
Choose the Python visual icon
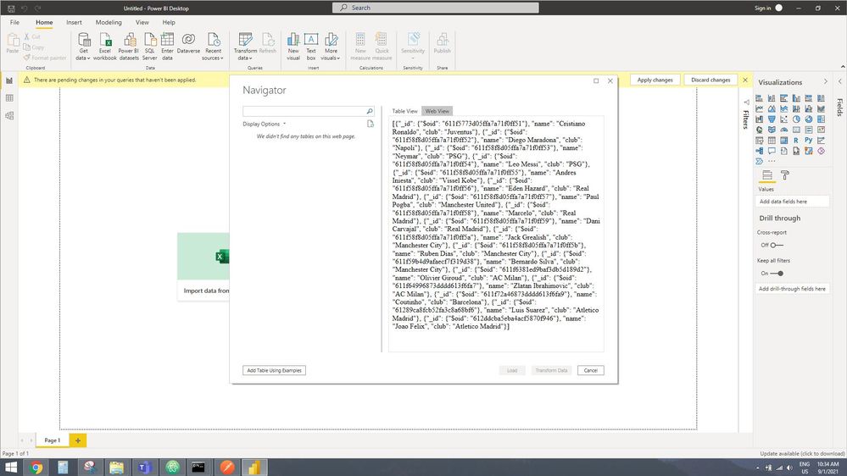809,140
